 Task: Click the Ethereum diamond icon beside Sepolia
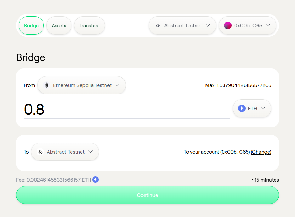(47, 85)
